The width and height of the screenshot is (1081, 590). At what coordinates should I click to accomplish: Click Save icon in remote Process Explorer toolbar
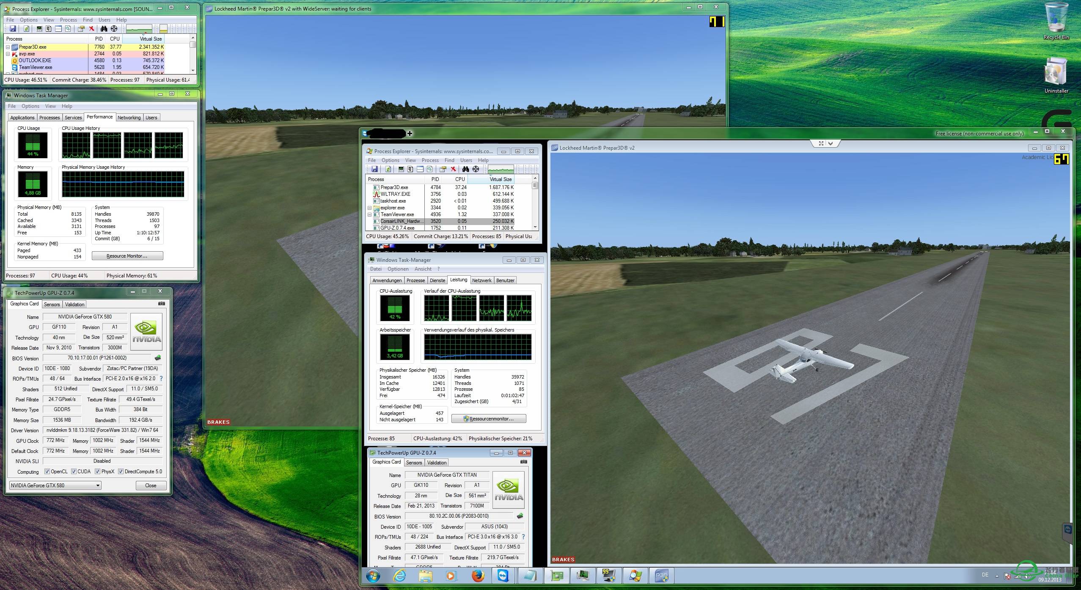coord(374,169)
